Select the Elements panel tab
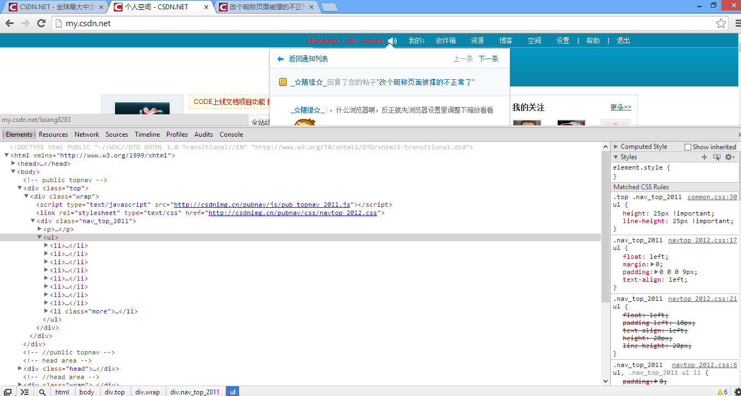741x396 pixels. click(19, 135)
